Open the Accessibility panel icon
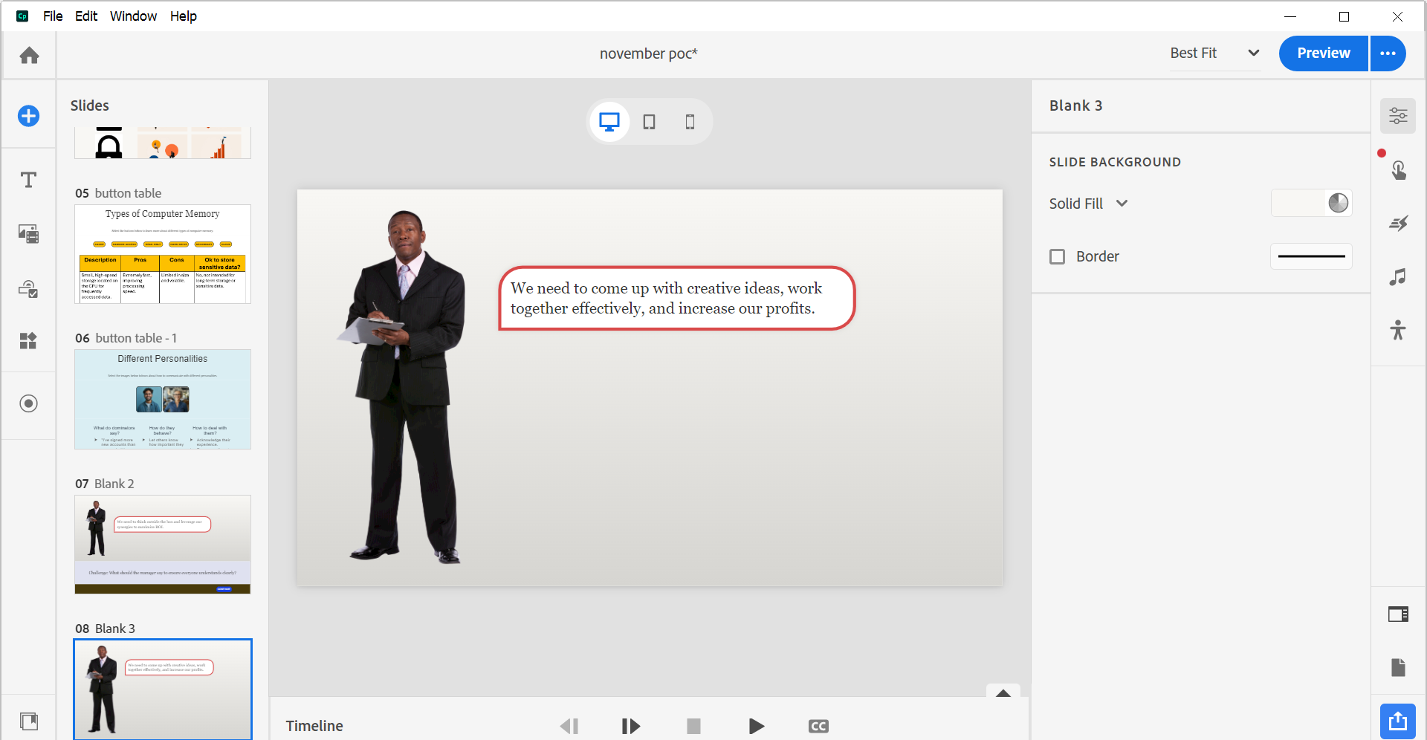This screenshot has height=740, width=1427. coord(1398,330)
